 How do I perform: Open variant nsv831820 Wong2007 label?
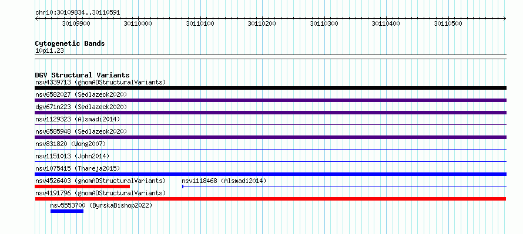pos(71,144)
